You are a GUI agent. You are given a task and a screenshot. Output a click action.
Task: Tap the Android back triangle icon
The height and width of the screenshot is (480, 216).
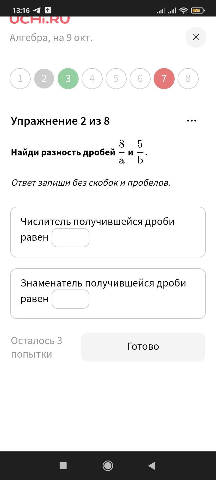pos(152,466)
